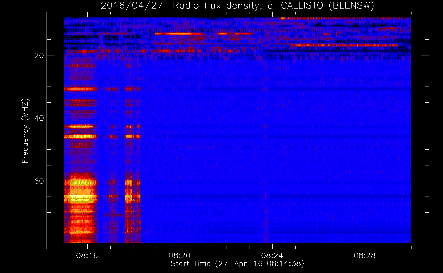Click the 08:24 time tick label
Viewport: 443px width, 273px height.
272,256
